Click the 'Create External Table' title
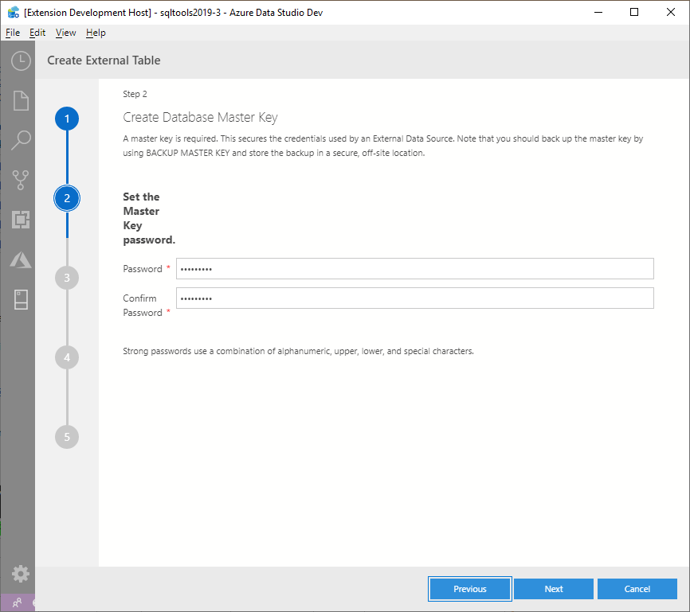The image size is (690, 612). [104, 60]
